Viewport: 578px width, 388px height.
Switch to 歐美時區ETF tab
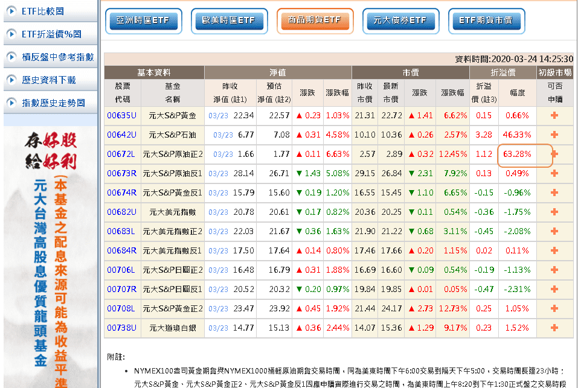(229, 21)
